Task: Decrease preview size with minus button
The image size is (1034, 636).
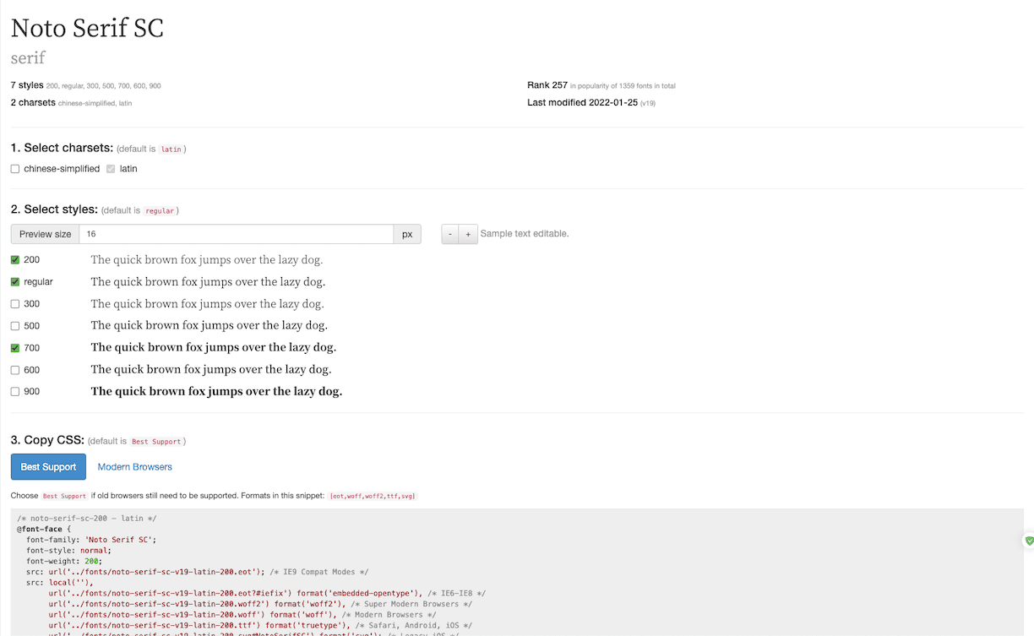Action: [x=450, y=234]
